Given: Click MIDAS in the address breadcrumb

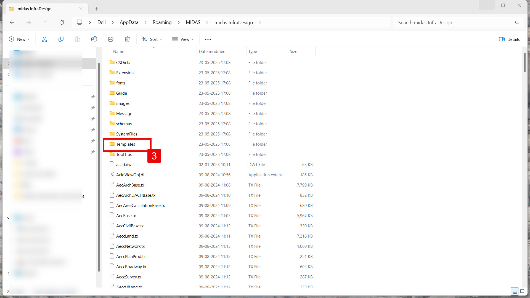Looking at the screenshot, I should (193, 22).
